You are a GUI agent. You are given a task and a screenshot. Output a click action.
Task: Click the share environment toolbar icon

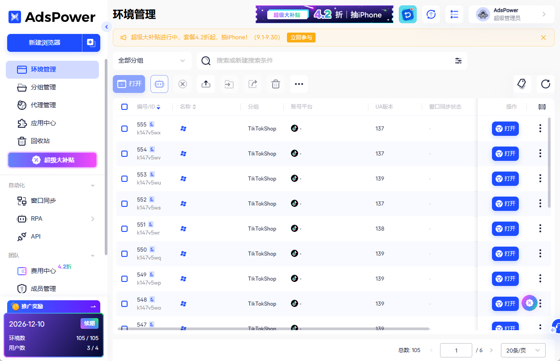(x=252, y=84)
